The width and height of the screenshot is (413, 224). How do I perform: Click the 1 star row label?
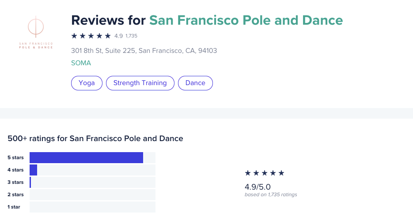click(14, 207)
